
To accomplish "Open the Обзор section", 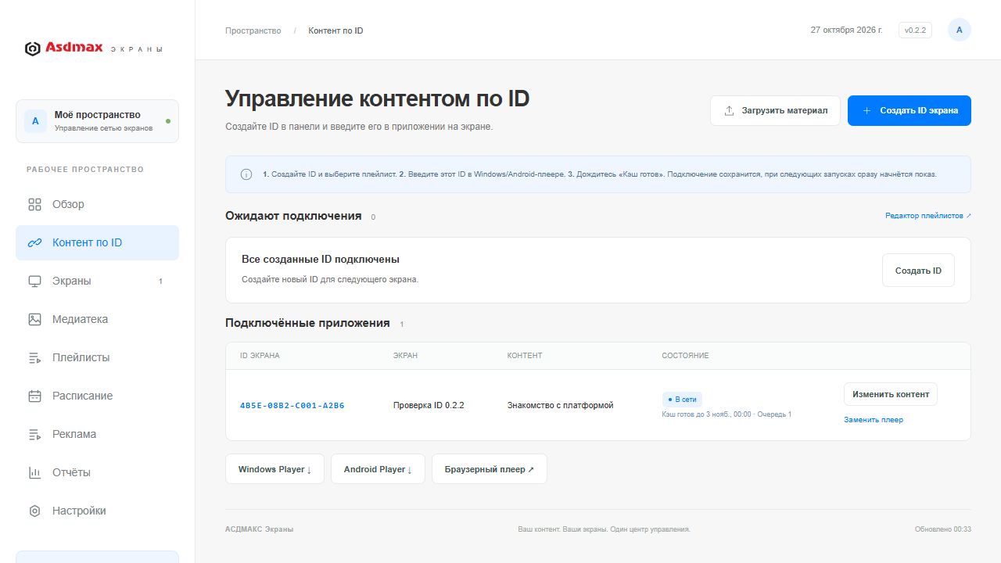I will [x=97, y=204].
